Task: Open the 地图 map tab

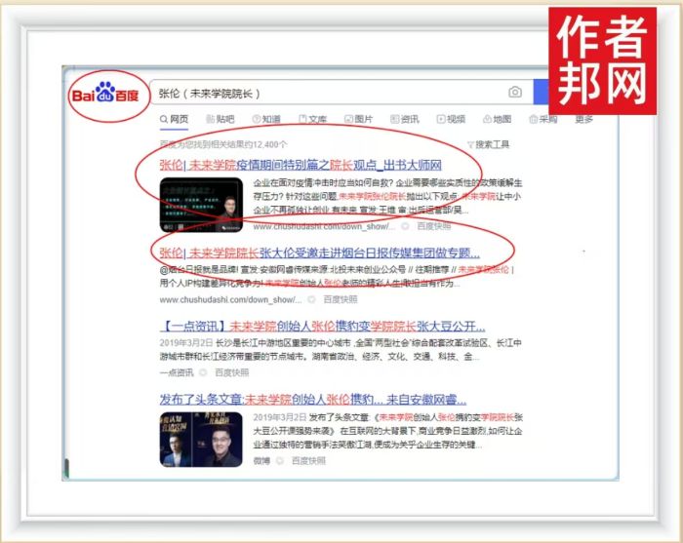Action: [x=497, y=119]
